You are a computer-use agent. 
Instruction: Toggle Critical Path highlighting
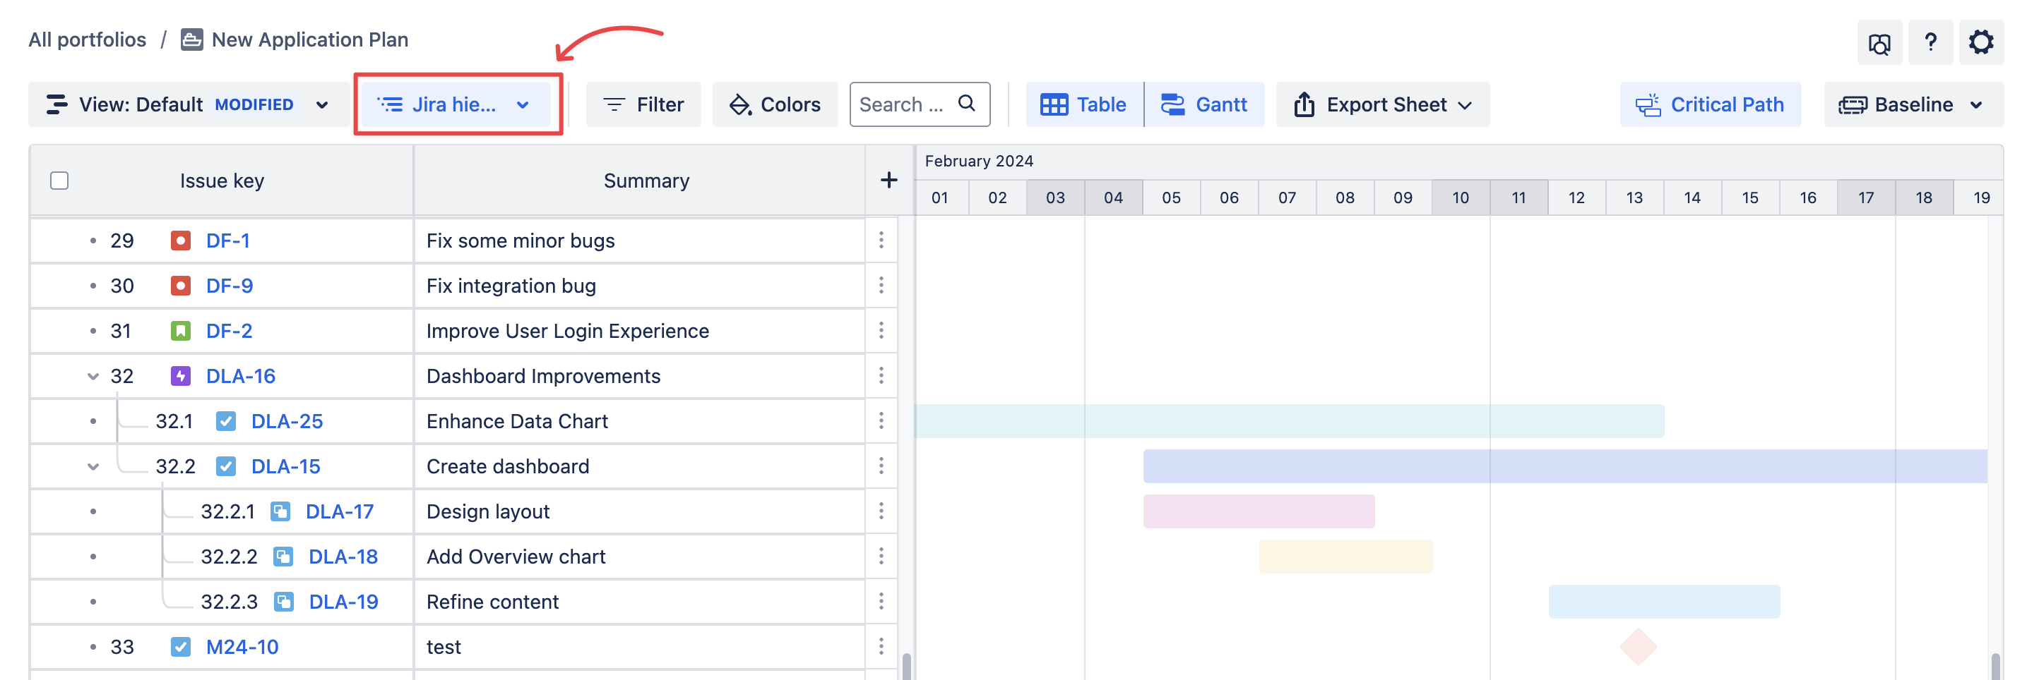(1710, 104)
